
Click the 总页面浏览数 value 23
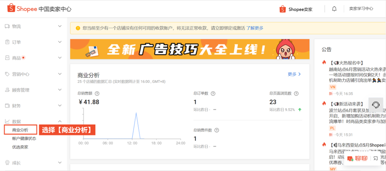click(273, 102)
